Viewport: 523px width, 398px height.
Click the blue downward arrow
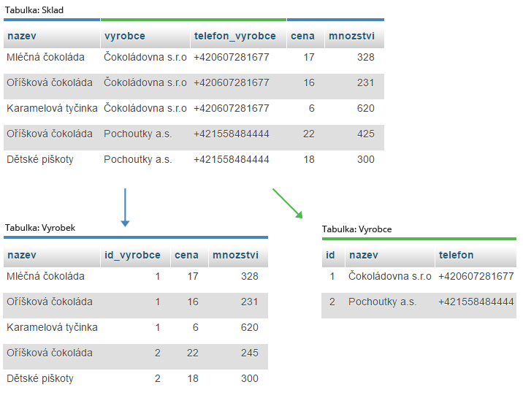tap(125, 207)
